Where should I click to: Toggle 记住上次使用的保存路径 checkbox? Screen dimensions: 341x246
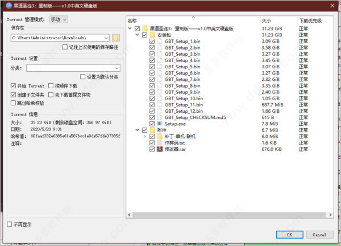pyautogui.click(x=65, y=47)
